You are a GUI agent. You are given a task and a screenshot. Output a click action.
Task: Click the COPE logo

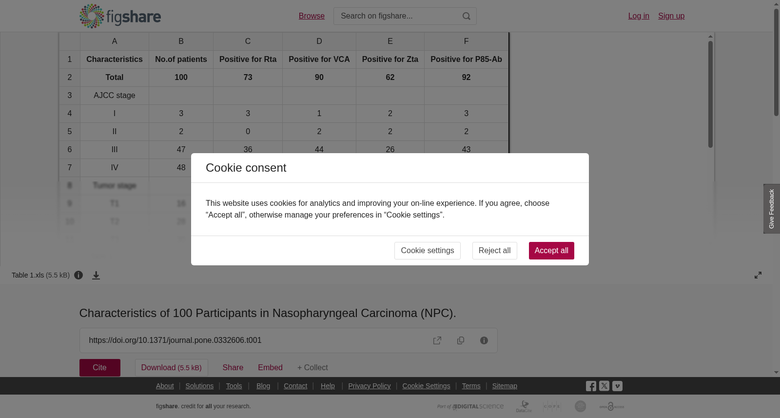click(552, 406)
